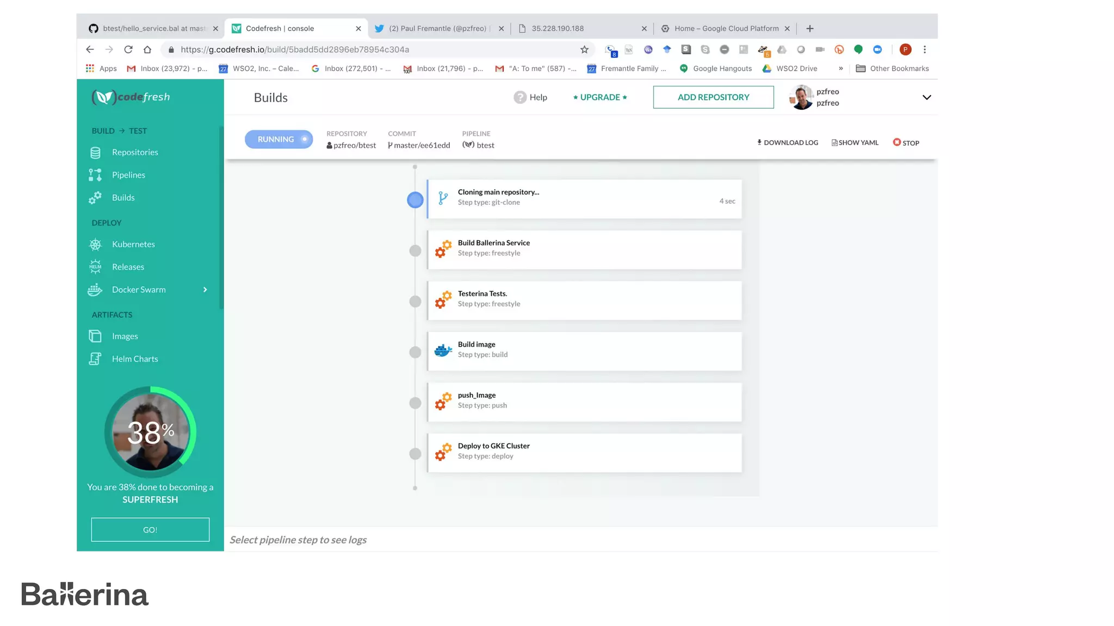Open the pzfreo account dropdown chevron
The height and width of the screenshot is (626, 1114).
coord(926,97)
